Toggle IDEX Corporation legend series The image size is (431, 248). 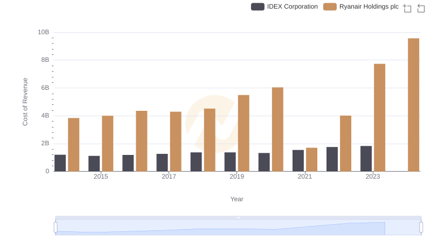pyautogui.click(x=284, y=6)
